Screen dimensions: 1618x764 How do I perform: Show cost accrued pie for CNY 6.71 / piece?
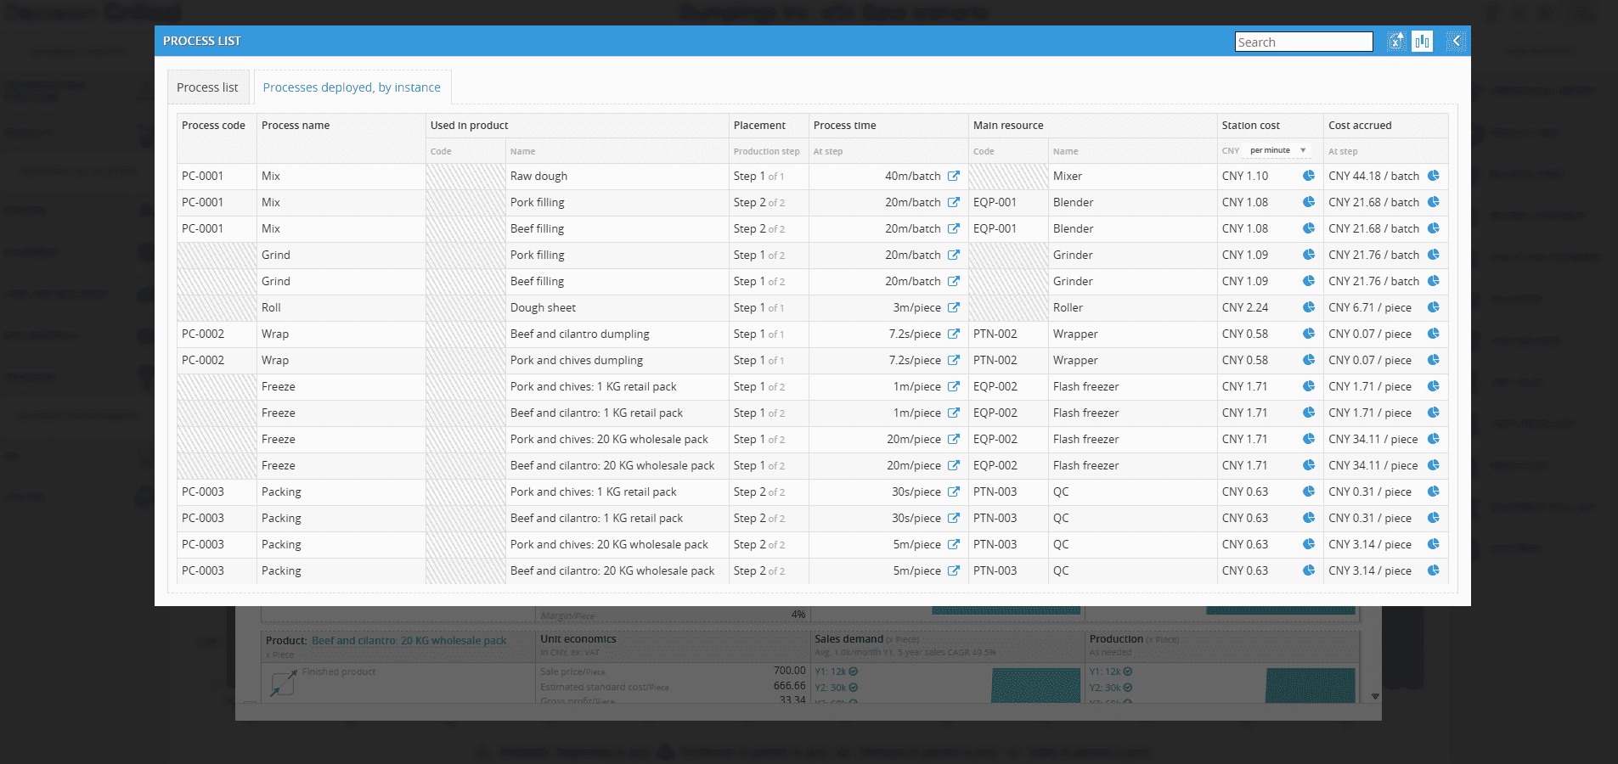(1434, 307)
